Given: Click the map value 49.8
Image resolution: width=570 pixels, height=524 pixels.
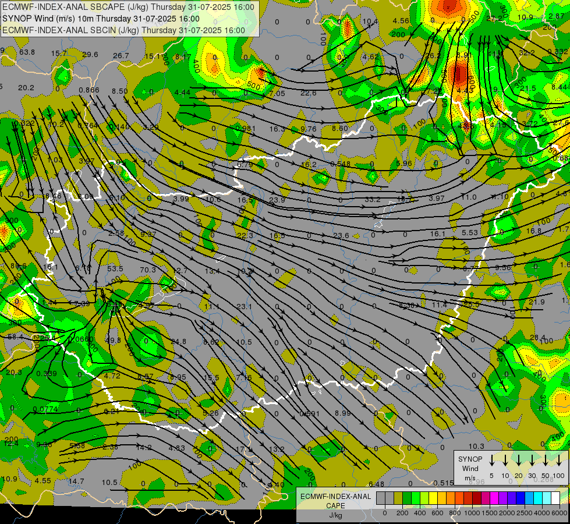Looking at the screenshot, I should (x=113, y=341).
